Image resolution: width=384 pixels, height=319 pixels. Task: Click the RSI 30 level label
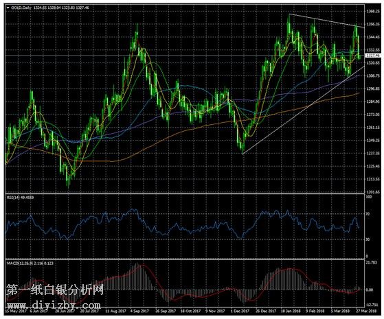(368, 239)
